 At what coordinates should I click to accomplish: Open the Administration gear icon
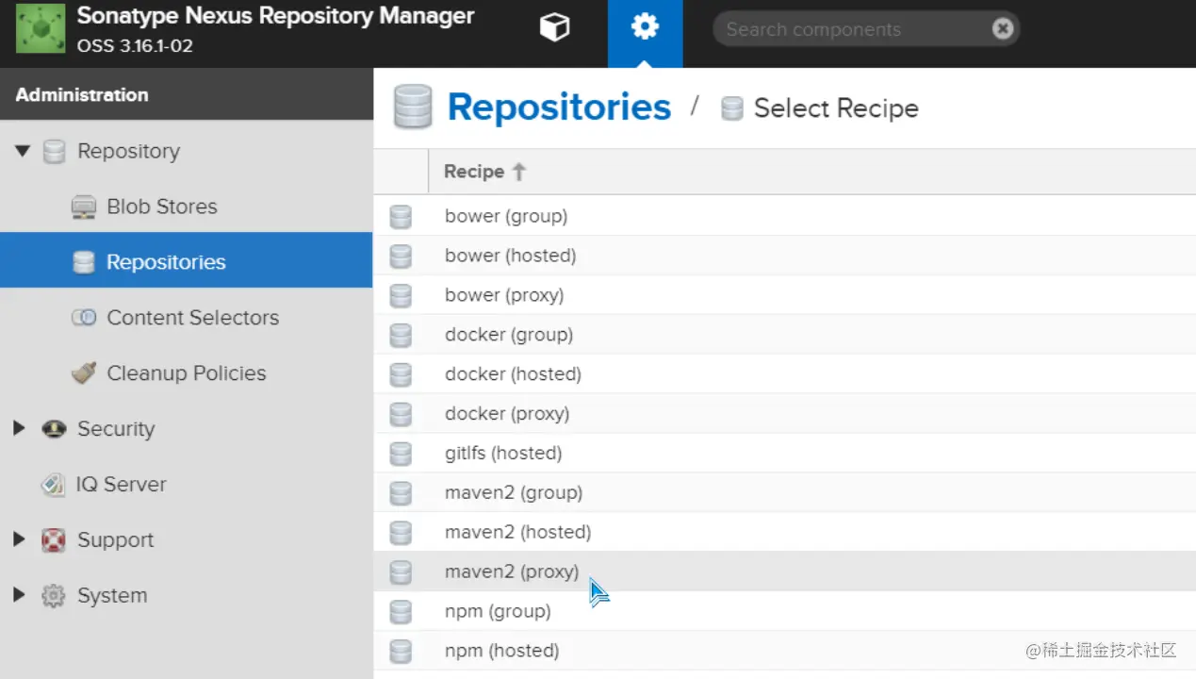point(645,28)
